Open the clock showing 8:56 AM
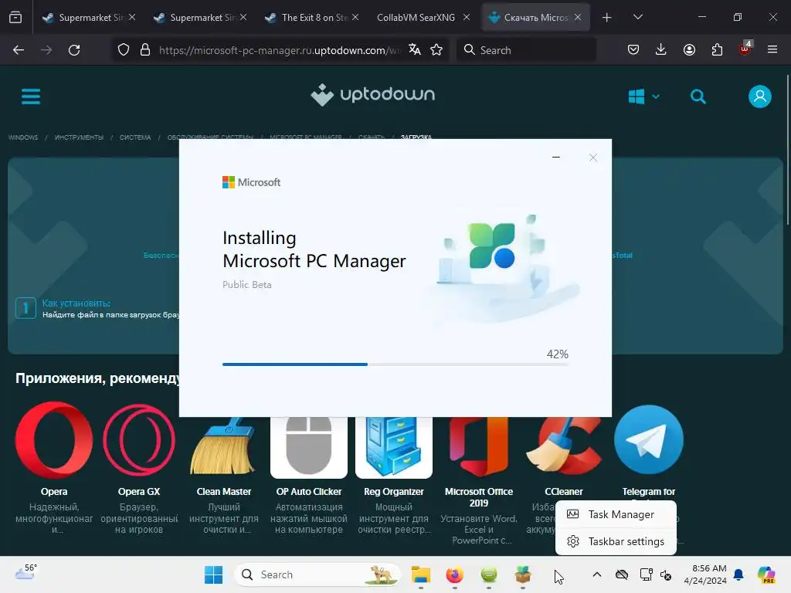 (705, 574)
